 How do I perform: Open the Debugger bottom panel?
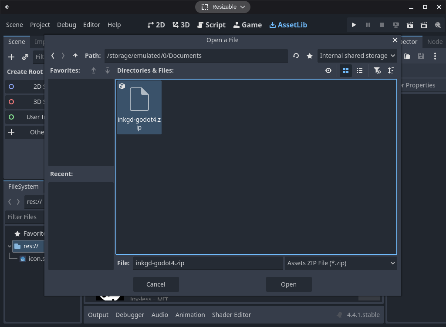click(130, 315)
